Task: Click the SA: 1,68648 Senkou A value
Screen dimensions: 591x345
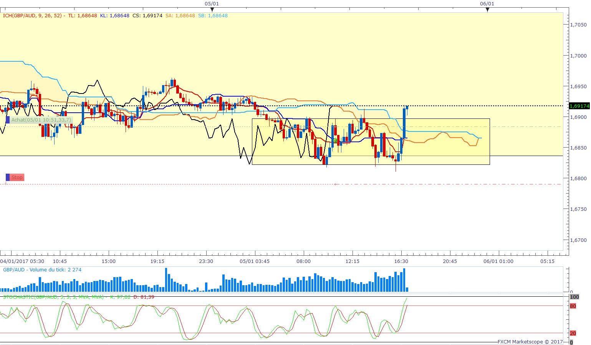Action: click(x=180, y=16)
